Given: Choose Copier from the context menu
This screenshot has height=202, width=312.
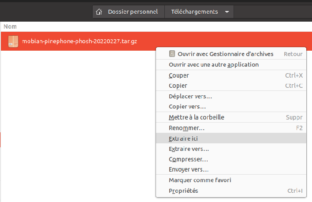Looking at the screenshot, I should 178,86.
